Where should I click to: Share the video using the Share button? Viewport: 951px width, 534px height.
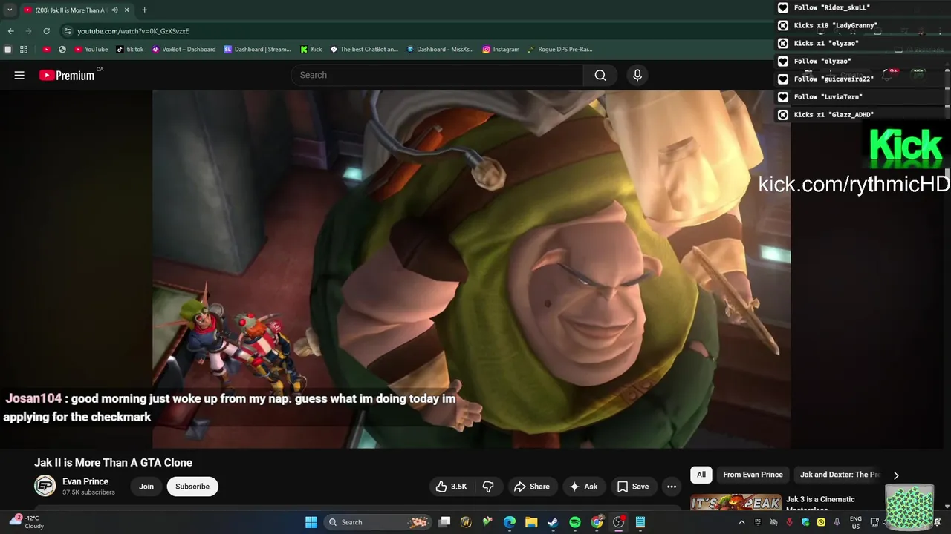pyautogui.click(x=532, y=487)
